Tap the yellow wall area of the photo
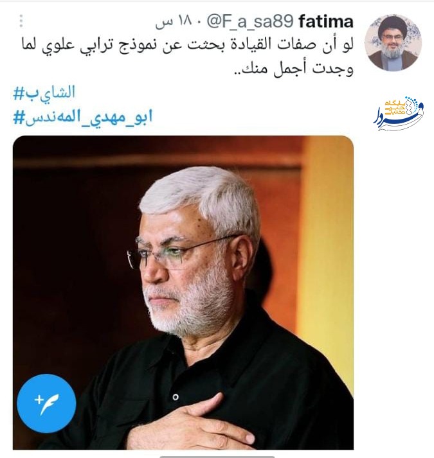 (x=329, y=234)
